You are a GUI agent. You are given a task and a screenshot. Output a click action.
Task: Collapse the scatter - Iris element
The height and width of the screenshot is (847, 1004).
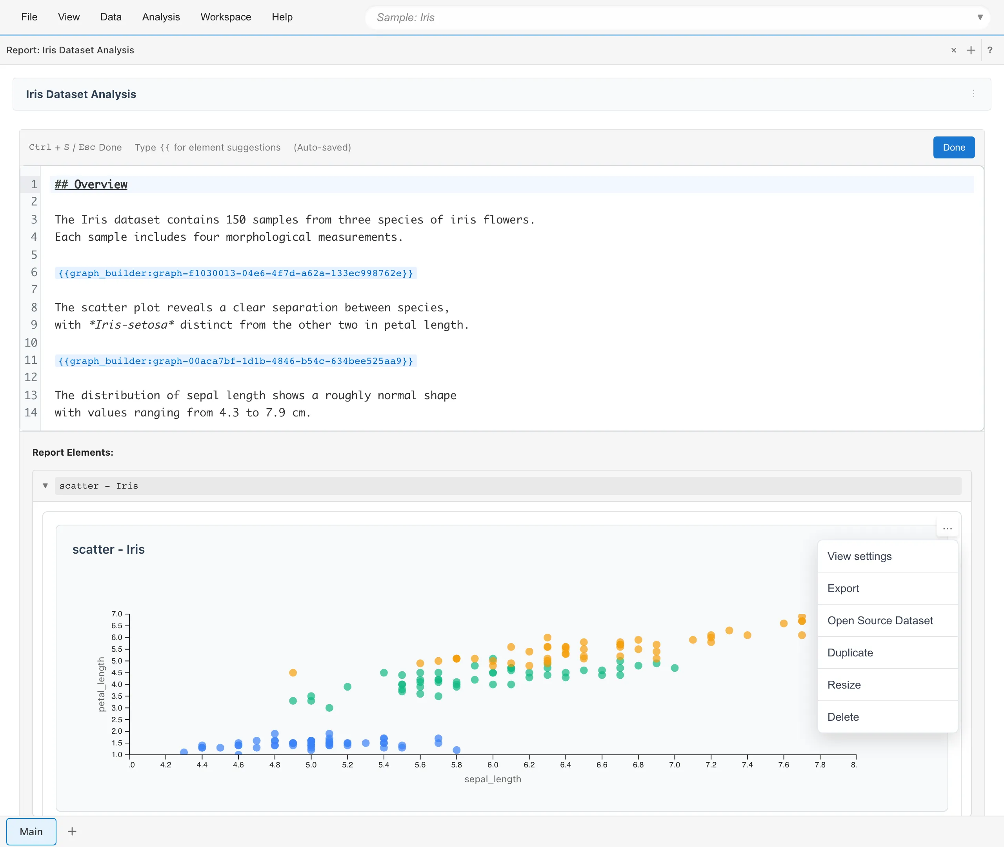[45, 485]
